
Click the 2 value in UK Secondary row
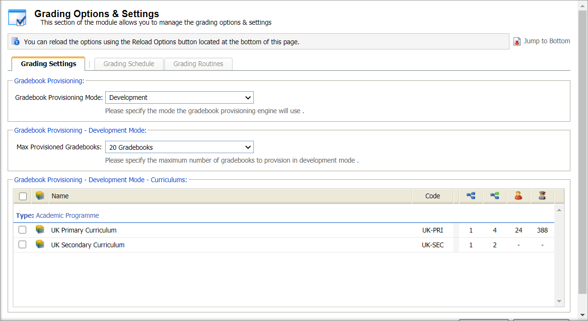(495, 245)
